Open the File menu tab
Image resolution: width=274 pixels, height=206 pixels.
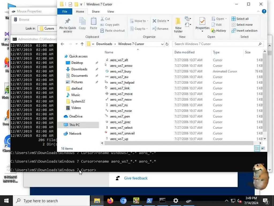pyautogui.click(x=65, y=11)
